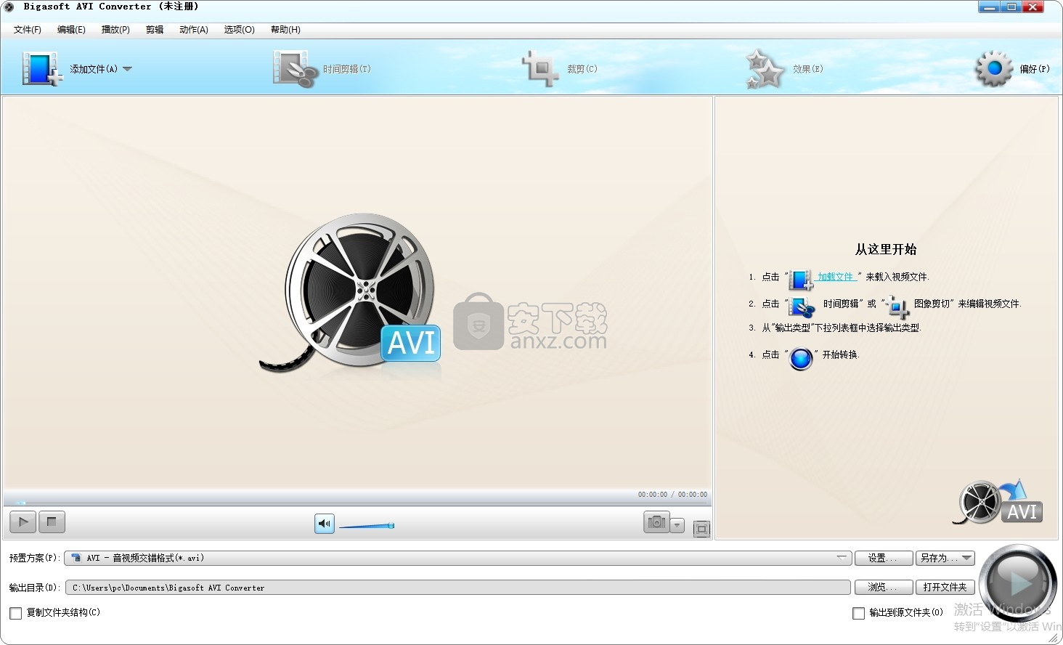The height and width of the screenshot is (645, 1063).
Task: Enable 输出到源文件夹(O) checkbox
Action: 858,613
